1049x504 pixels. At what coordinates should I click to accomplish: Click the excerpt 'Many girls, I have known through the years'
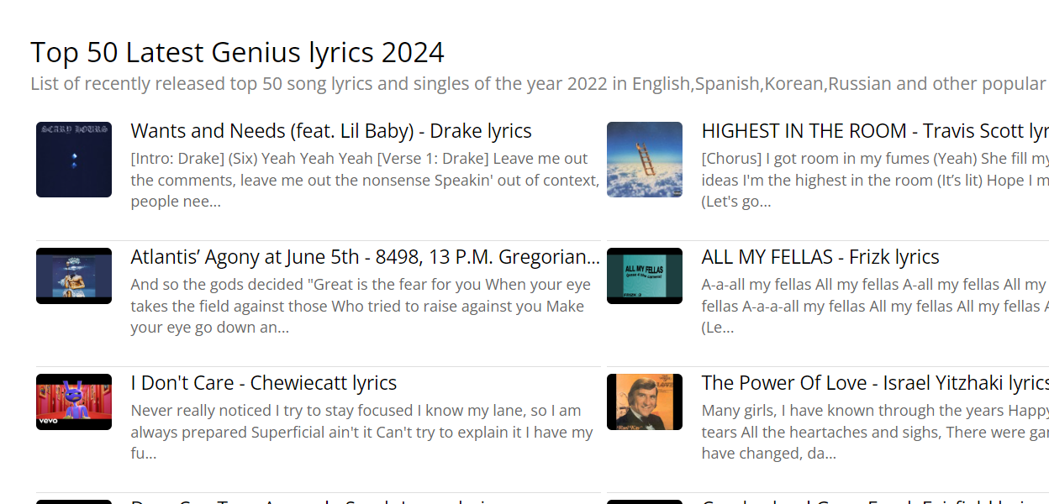[x=875, y=432]
